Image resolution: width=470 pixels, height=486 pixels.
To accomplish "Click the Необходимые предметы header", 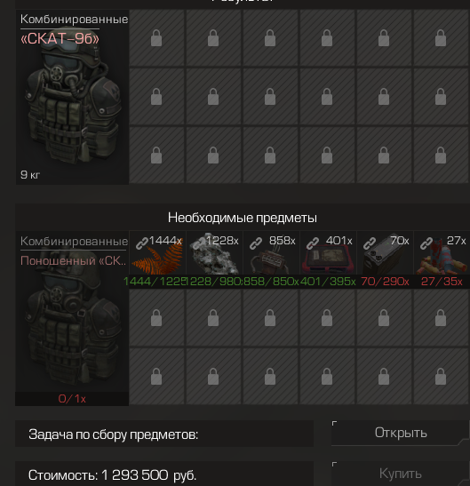I will tap(243, 218).
